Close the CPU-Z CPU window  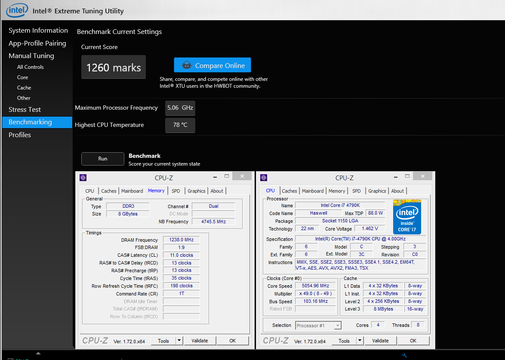pyautogui.click(x=423, y=176)
